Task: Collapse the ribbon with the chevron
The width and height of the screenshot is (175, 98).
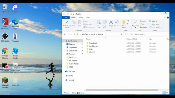Action: [x=165, y=17]
